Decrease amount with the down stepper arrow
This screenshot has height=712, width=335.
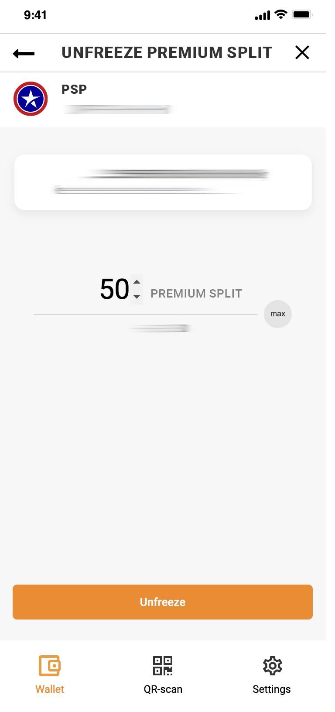(x=137, y=297)
